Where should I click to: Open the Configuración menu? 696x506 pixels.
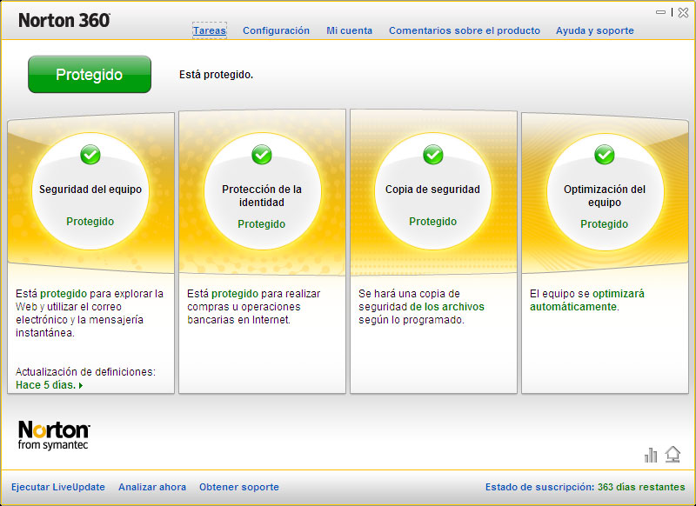[x=276, y=30]
